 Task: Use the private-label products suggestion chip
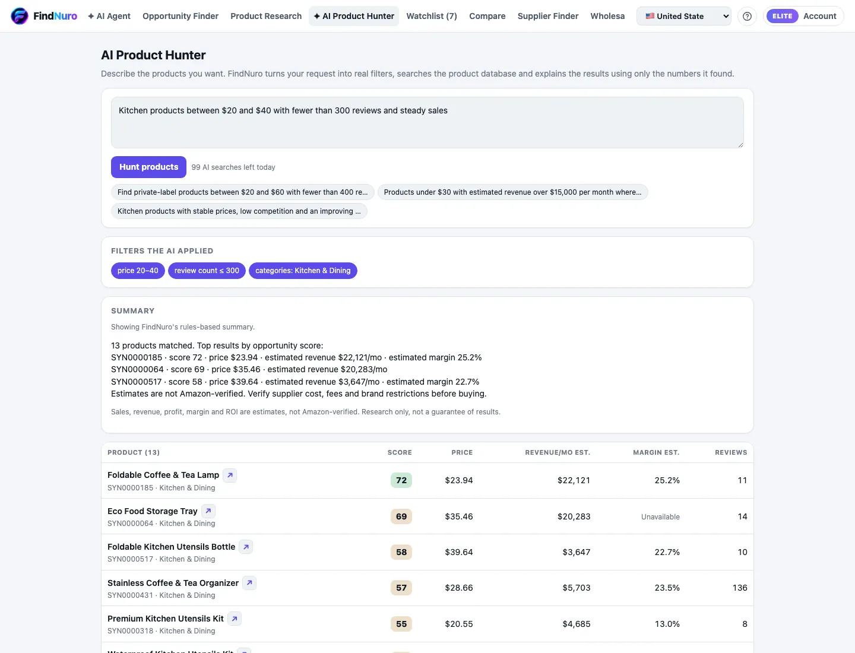click(x=243, y=192)
